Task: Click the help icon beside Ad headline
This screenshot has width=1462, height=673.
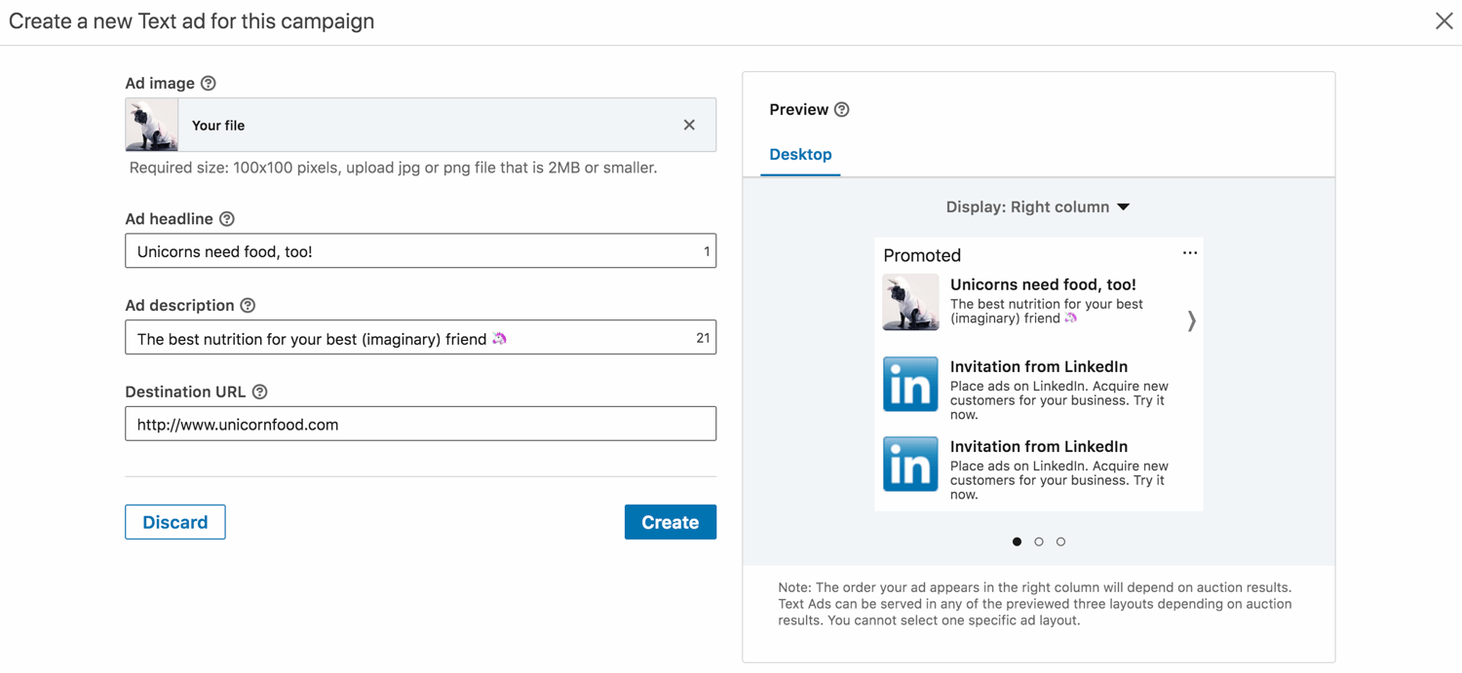Action: click(x=227, y=219)
